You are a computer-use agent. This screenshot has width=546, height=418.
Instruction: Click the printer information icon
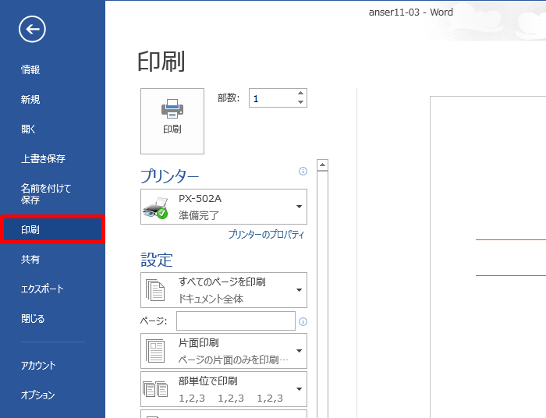click(x=303, y=172)
